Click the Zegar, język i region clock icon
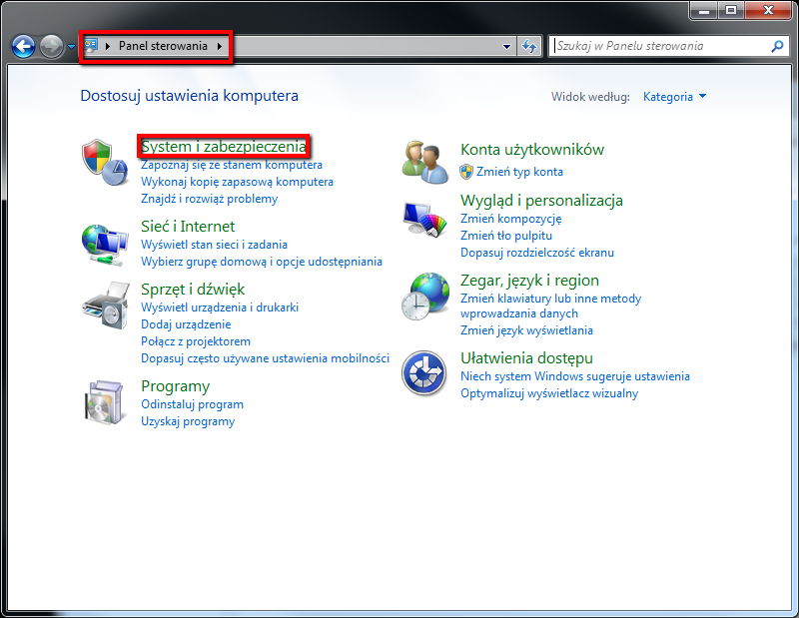 425,296
